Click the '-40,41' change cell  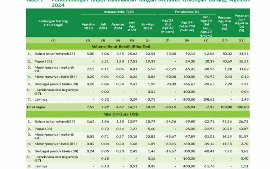pos(209,151)
